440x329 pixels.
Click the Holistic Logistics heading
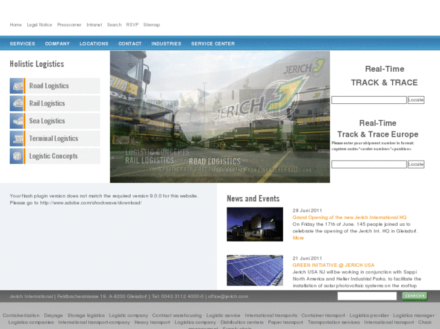tap(37, 64)
